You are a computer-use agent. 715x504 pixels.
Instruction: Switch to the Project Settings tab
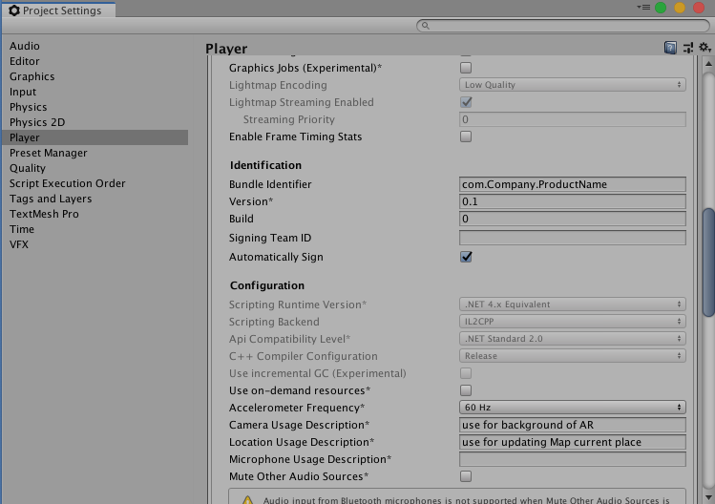tap(57, 10)
